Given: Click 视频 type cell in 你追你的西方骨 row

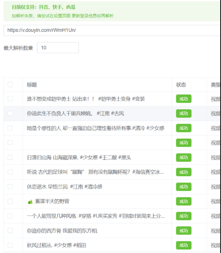Looking at the screenshot, I should pos(216,231).
